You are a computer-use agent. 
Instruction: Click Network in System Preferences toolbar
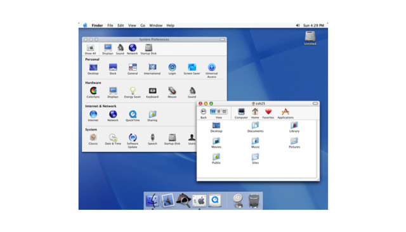point(133,49)
